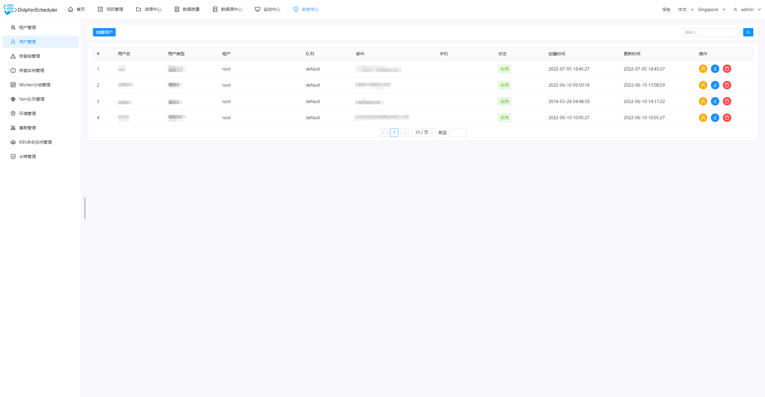Viewport: 765px width, 397px height.
Task: Click the sidebar collapse handle bar
Action: (x=85, y=208)
